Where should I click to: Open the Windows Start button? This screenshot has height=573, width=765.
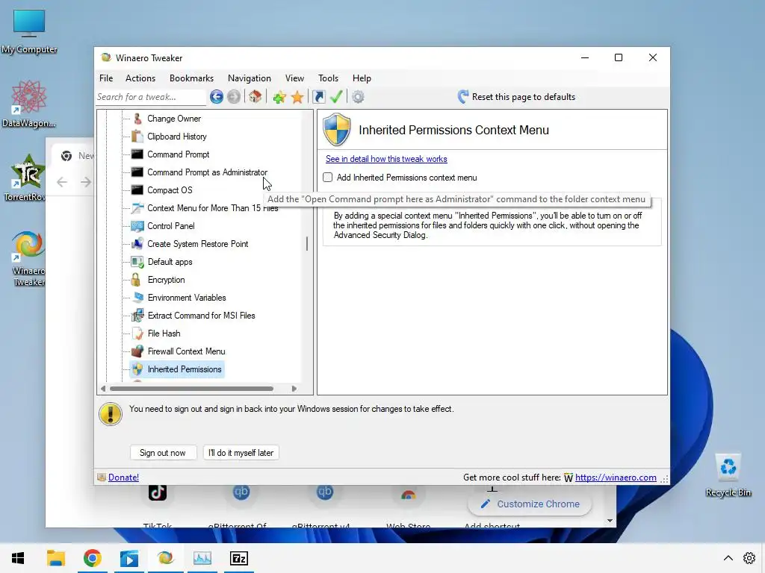point(18,558)
